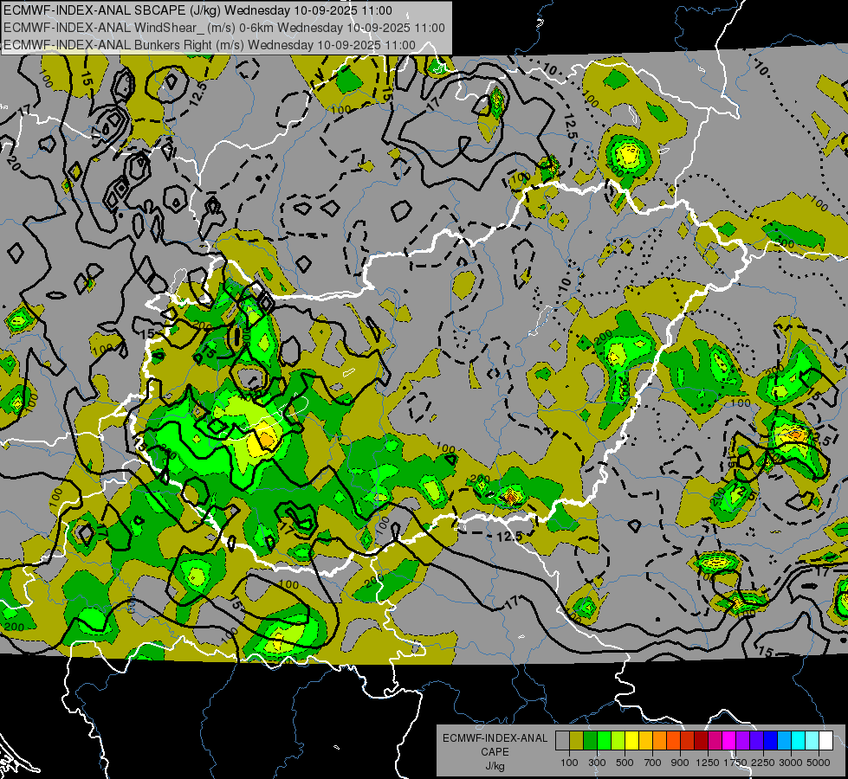848x779 pixels.
Task: Click the Bunkers Right header line
Action: click(210, 45)
